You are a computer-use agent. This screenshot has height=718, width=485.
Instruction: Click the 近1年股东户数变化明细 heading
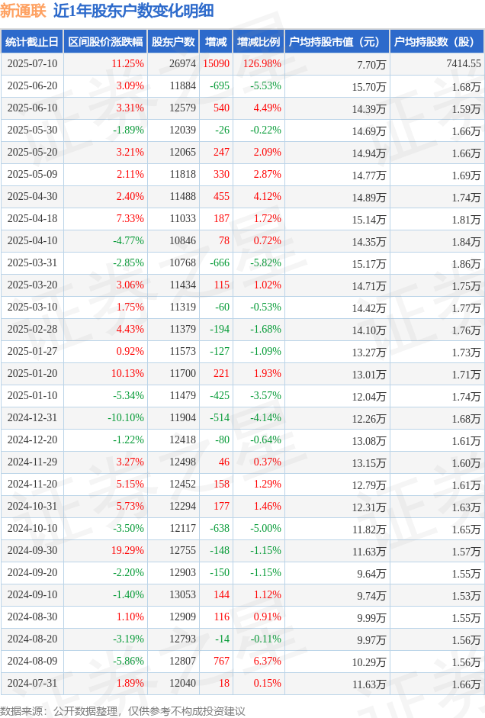[x=133, y=11]
